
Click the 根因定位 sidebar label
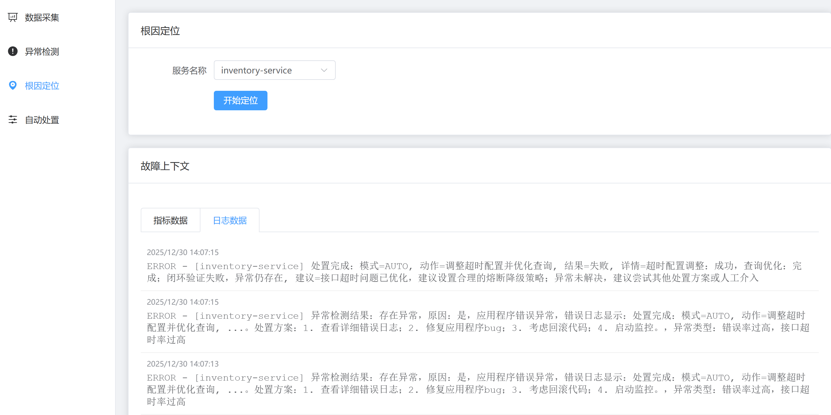tap(42, 86)
